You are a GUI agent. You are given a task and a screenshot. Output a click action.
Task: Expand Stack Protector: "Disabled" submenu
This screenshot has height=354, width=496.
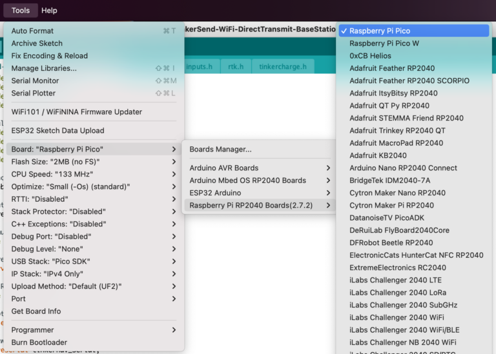(94, 211)
